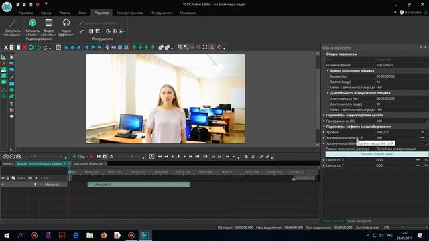The image size is (429, 241).
Task: Collapse Параметры корректировки цветов section
Action: coord(324,115)
